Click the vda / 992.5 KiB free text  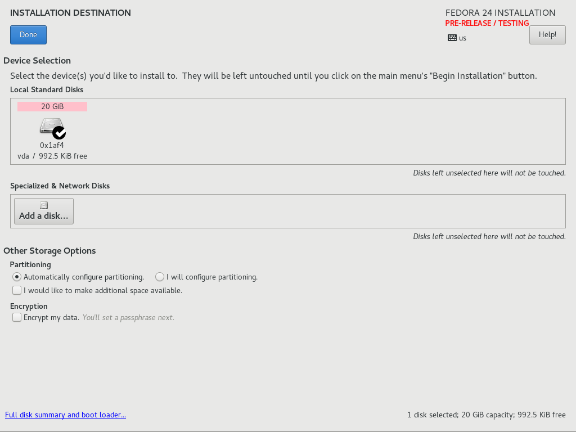(x=52, y=156)
